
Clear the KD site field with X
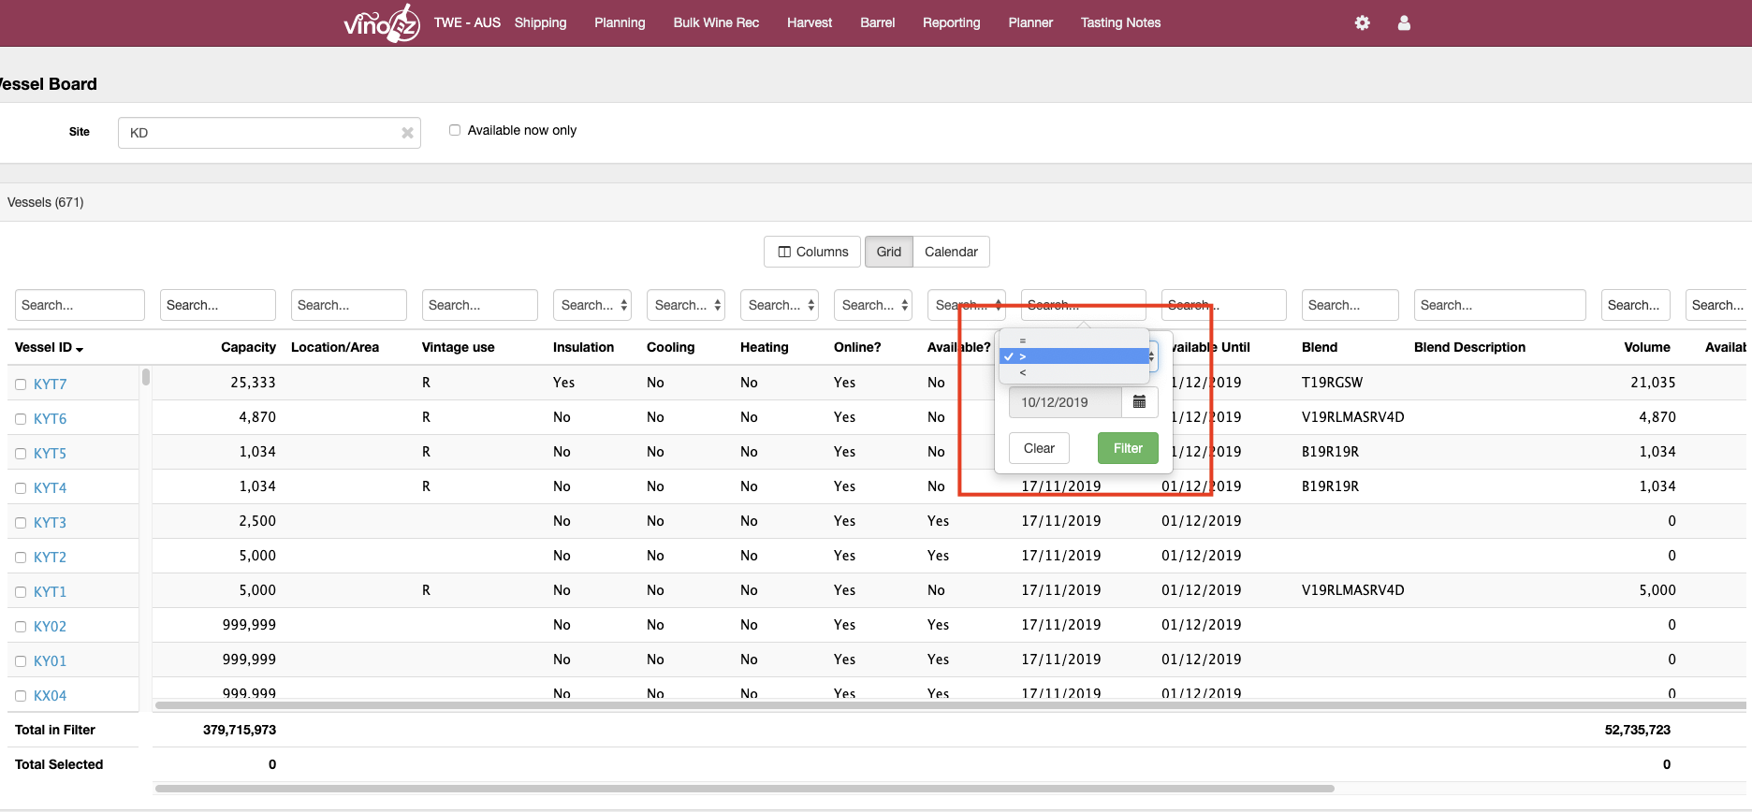[x=407, y=133]
